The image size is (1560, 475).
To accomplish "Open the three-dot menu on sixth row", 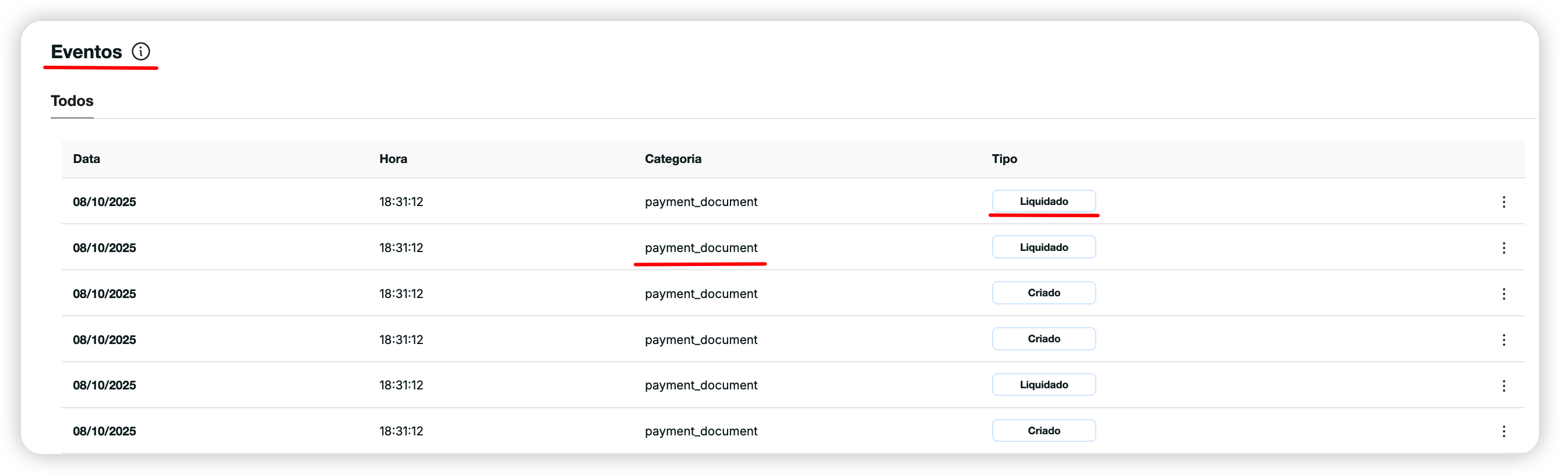I will click(x=1503, y=431).
